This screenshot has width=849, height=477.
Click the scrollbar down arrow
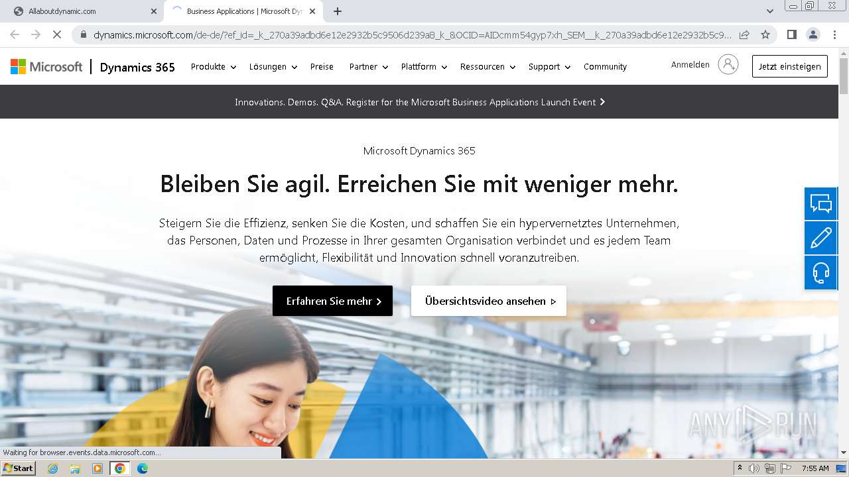click(844, 452)
